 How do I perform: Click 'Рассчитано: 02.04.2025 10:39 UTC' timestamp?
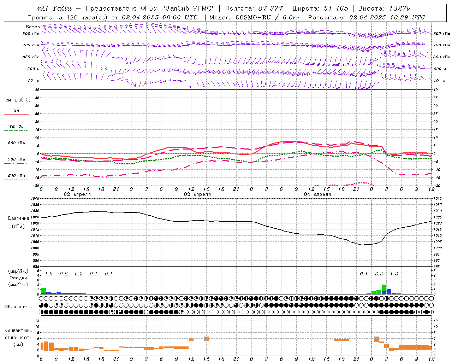(367, 17)
